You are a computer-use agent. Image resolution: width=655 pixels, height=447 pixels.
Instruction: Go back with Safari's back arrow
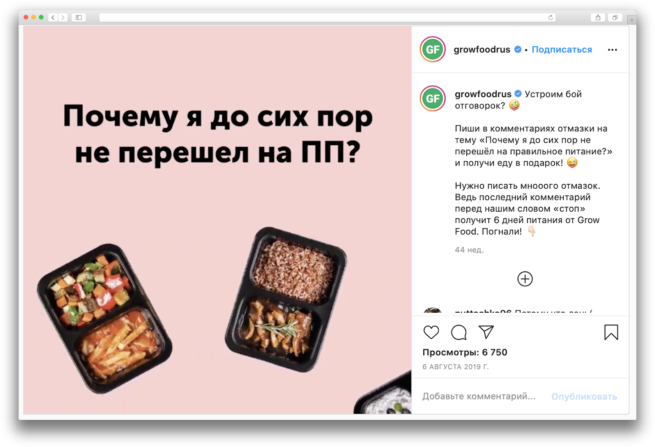pyautogui.click(x=53, y=17)
